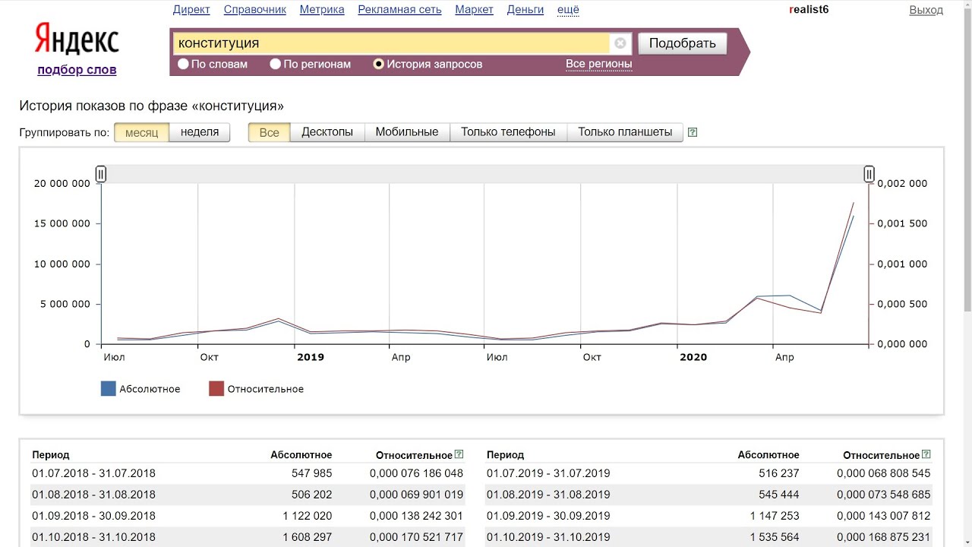Screen dimensions: 972x547
Task: Click the period 01.09.2019 - 30.09.2019
Action: [548, 516]
